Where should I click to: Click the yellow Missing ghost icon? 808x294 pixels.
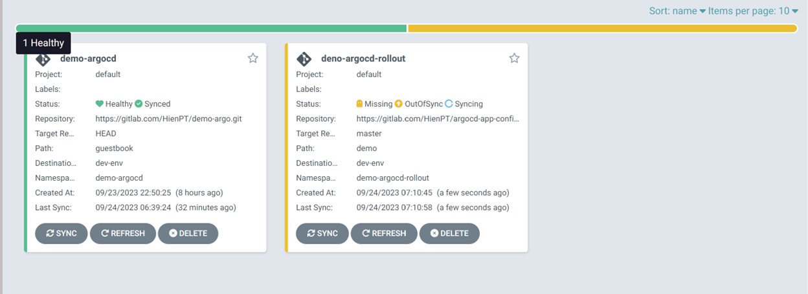[x=360, y=104]
